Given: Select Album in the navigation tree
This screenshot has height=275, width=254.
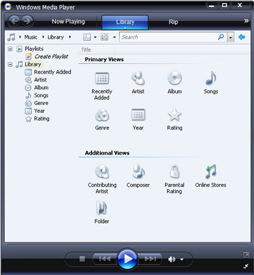Looking at the screenshot, I should (41, 88).
